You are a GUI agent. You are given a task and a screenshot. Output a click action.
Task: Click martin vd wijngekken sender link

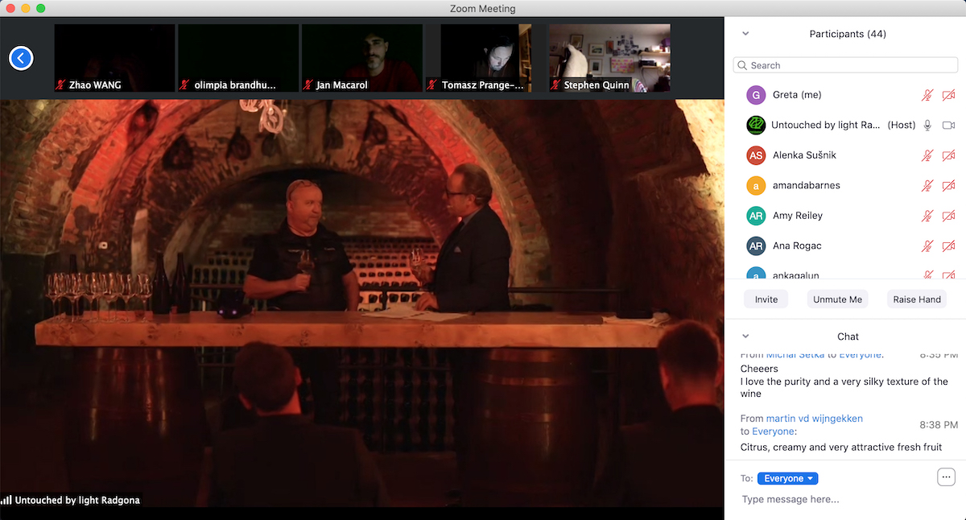pos(814,419)
